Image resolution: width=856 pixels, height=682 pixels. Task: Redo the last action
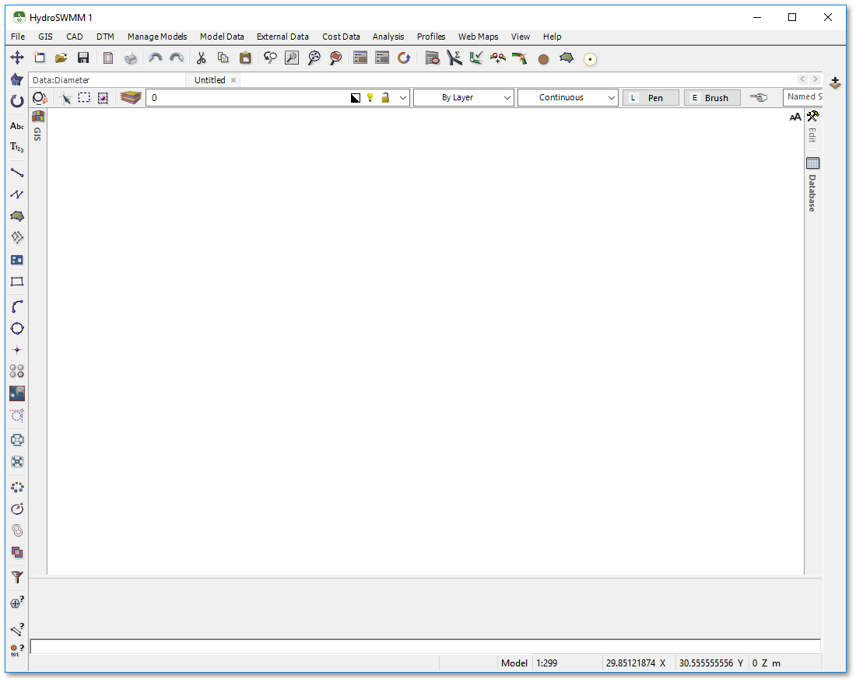(x=177, y=58)
